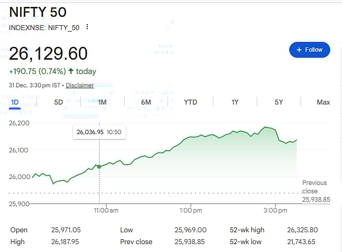The image size is (342, 252).
Task: Click the green up arrow beside today
Action: [71, 72]
